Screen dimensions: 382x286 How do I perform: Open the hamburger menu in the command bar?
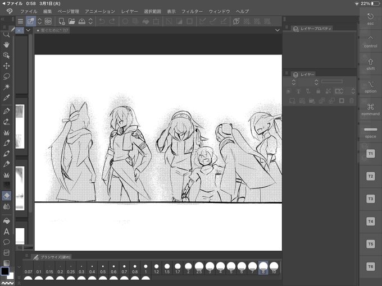point(20,21)
